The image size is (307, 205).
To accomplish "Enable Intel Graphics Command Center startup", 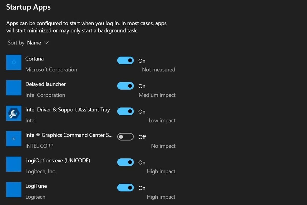I will tap(125, 137).
